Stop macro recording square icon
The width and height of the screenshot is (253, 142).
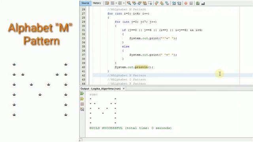point(191,3)
